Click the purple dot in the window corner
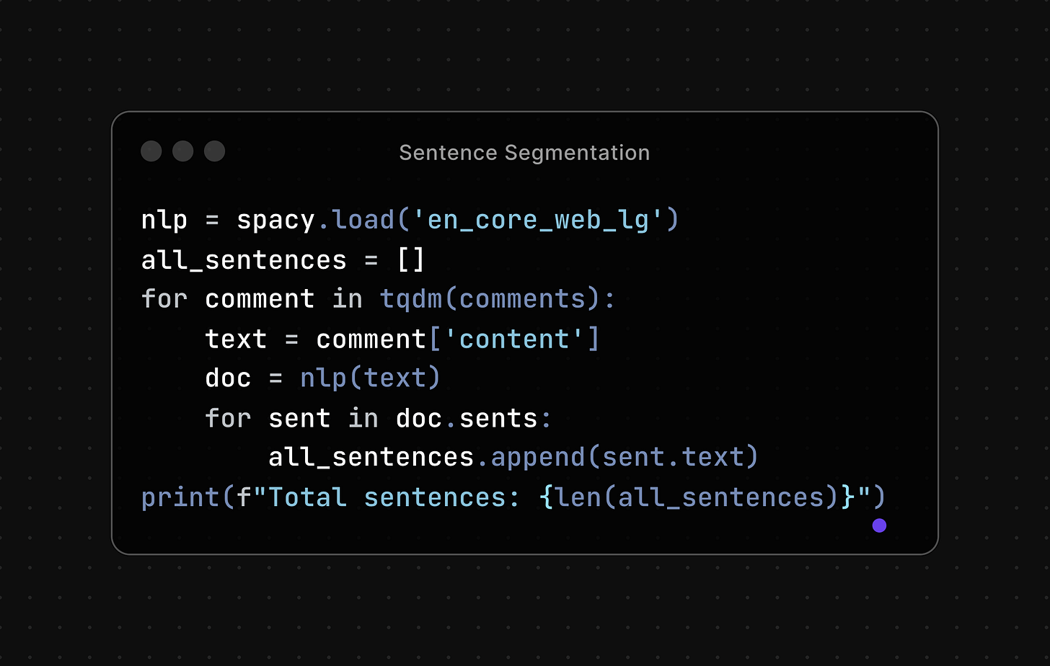Image resolution: width=1050 pixels, height=666 pixels. 879,525
